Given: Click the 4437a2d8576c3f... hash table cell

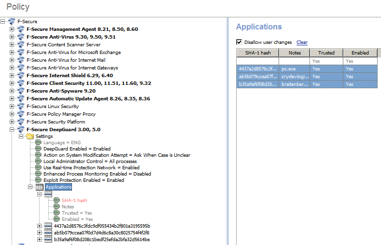Looking at the screenshot, I should tap(257, 69).
